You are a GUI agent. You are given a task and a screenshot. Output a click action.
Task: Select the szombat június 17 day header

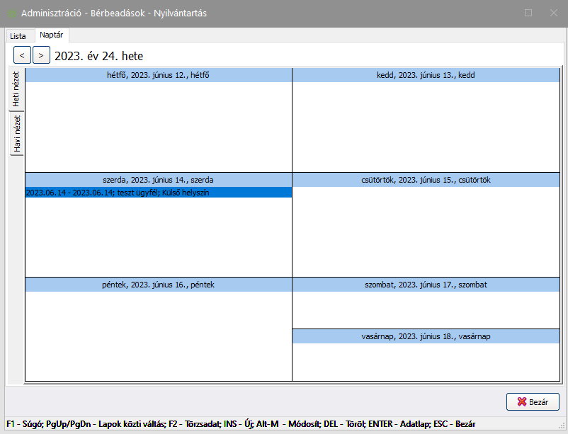click(x=426, y=285)
